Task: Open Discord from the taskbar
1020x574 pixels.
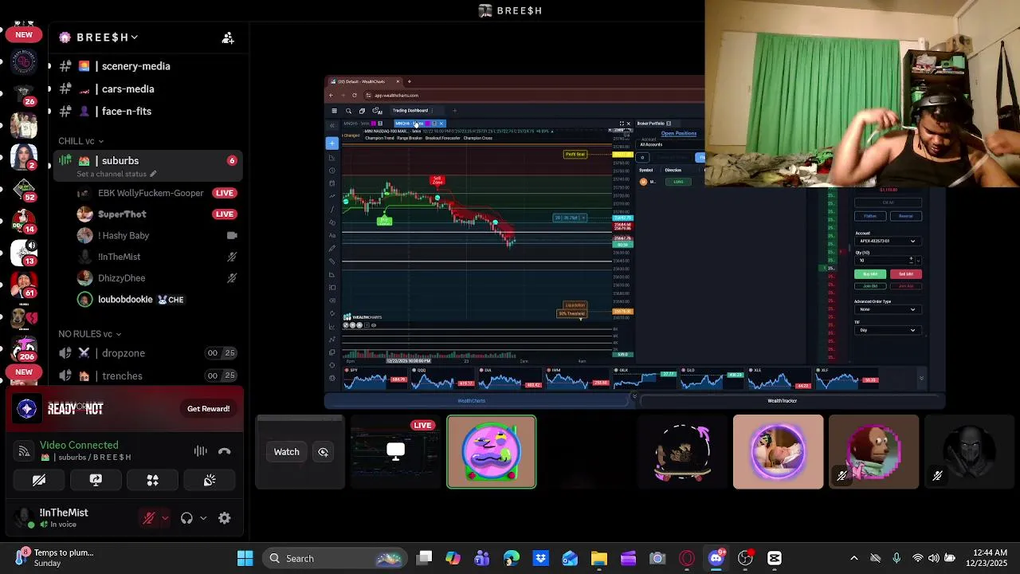Action: (716, 558)
